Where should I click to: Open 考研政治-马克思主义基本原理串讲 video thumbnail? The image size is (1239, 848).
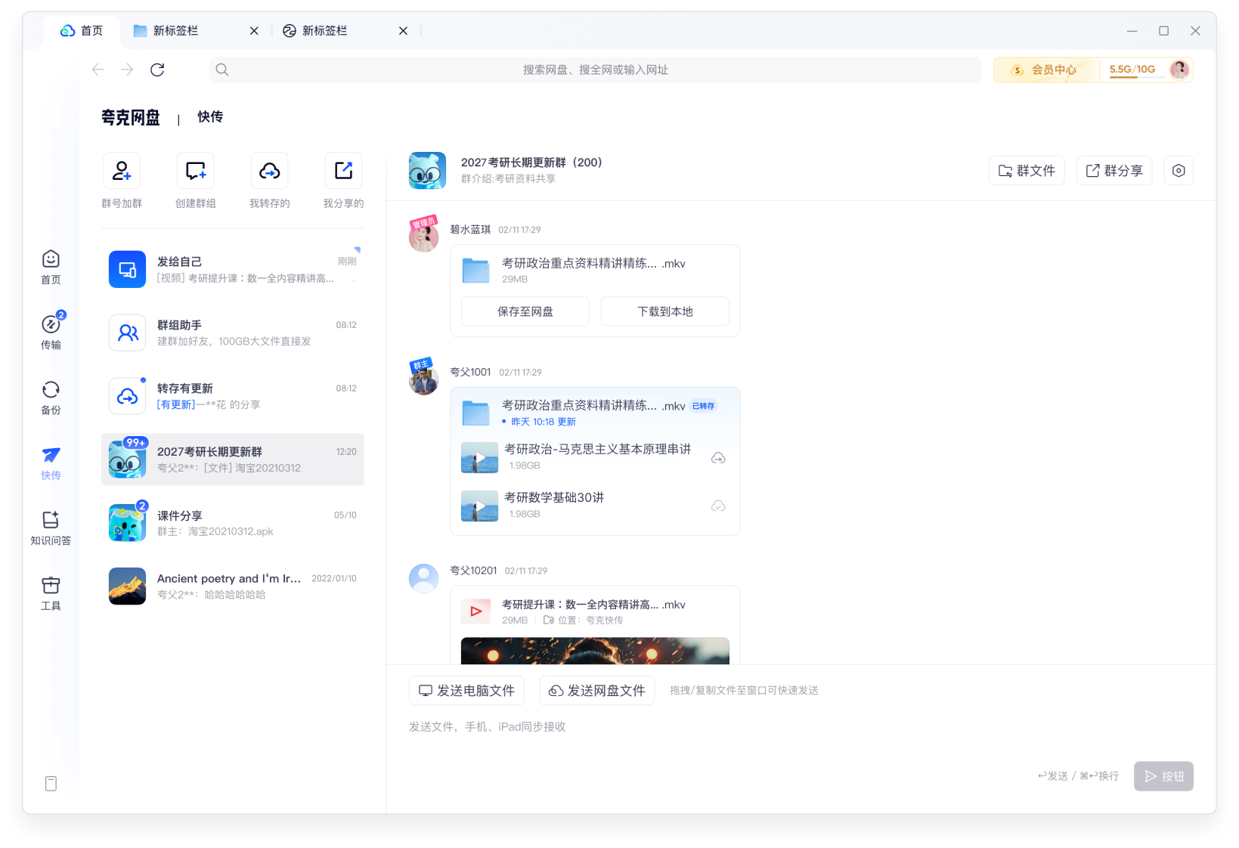pyautogui.click(x=479, y=458)
